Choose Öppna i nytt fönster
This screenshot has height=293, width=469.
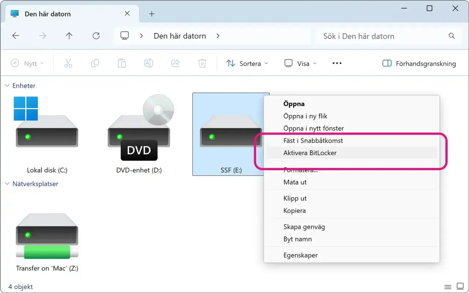(x=352, y=128)
